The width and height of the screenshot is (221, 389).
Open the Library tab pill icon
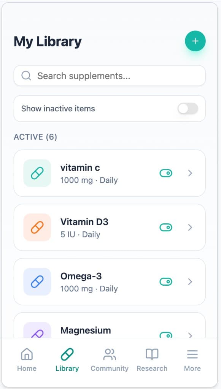(x=67, y=353)
